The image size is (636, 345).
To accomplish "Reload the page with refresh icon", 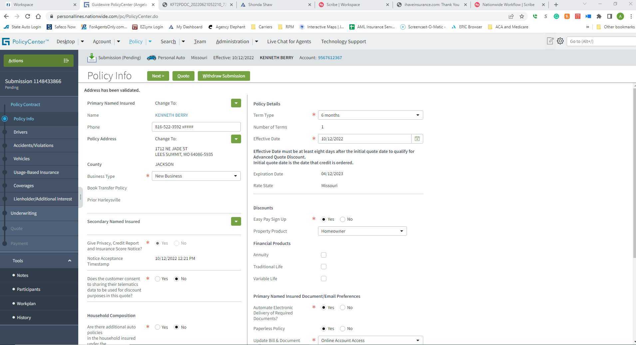I will pos(28,16).
